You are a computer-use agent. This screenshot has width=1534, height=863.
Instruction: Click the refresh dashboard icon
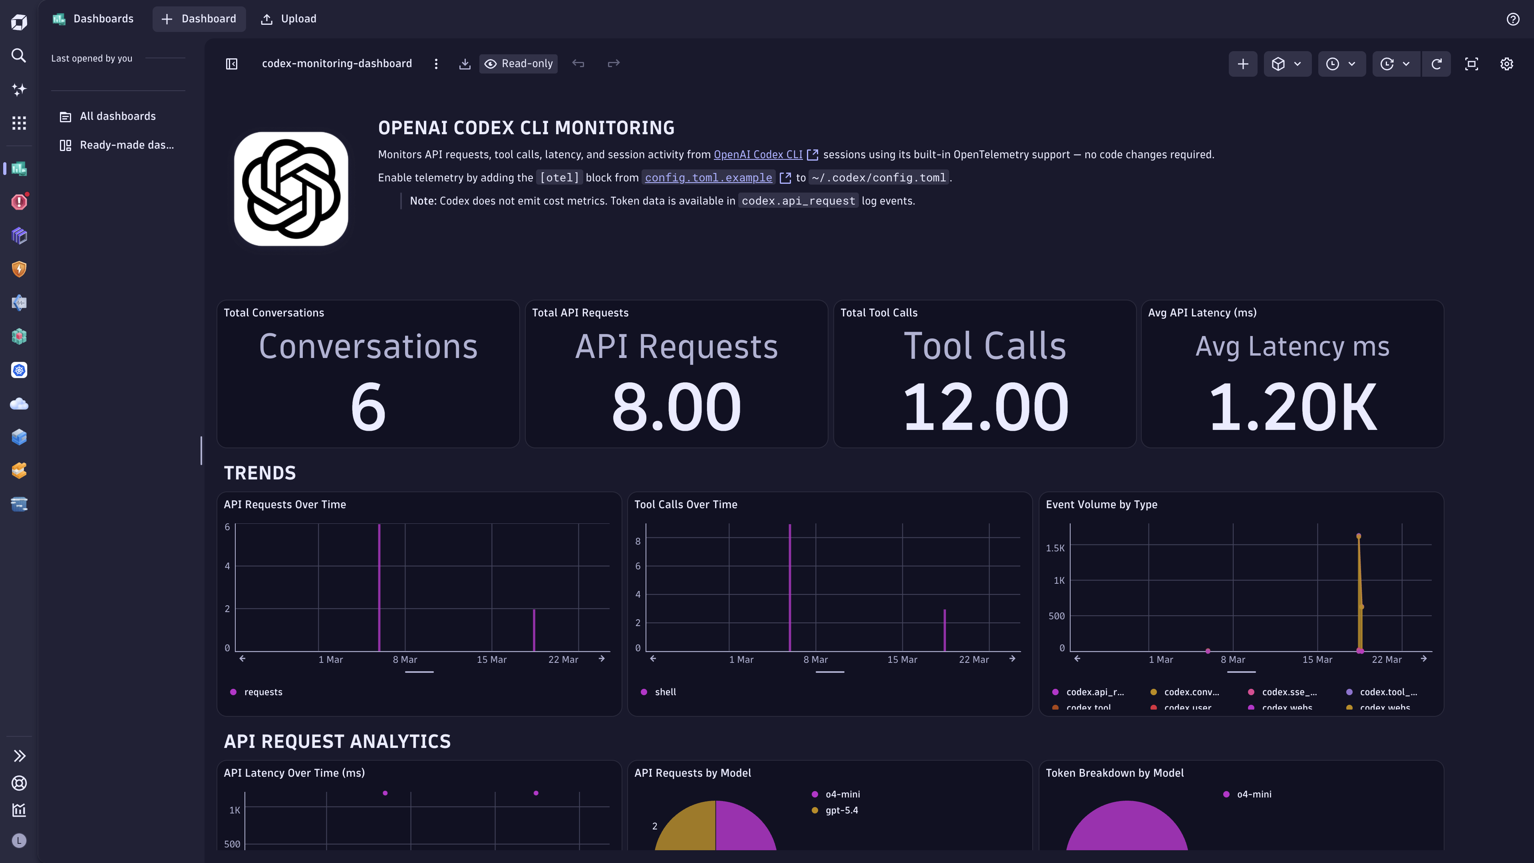[1437, 64]
